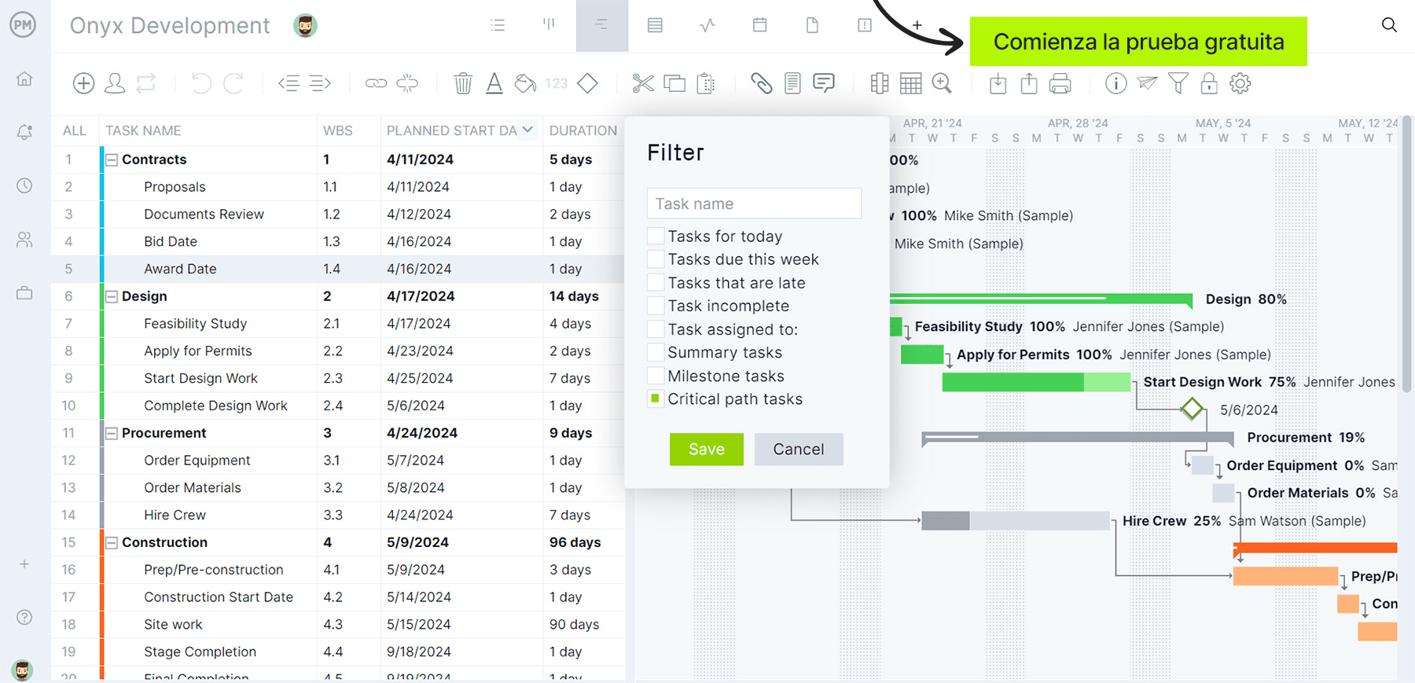Indent the selected task
Screen dimensions: 1415x683
[320, 83]
